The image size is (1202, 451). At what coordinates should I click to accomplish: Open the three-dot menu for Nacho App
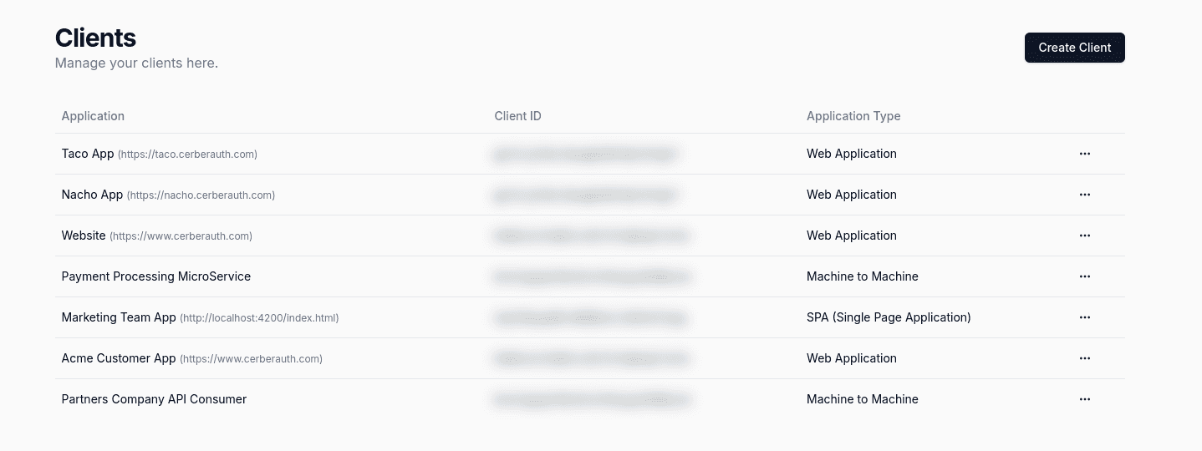(x=1084, y=195)
